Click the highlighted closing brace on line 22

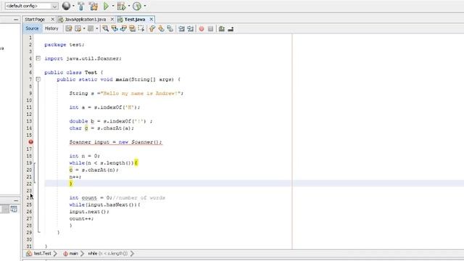tap(71, 183)
